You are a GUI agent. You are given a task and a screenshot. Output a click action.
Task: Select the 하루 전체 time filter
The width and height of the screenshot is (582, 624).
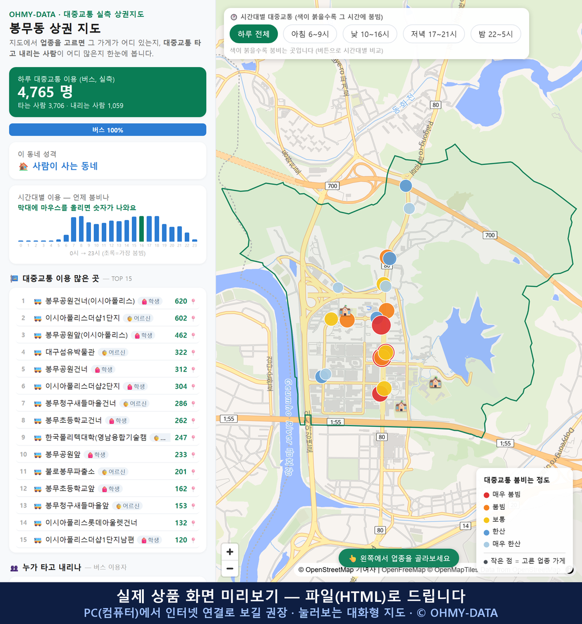click(253, 34)
